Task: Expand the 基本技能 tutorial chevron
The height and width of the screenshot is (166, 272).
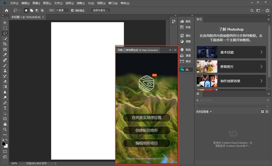Action: pos(261,52)
